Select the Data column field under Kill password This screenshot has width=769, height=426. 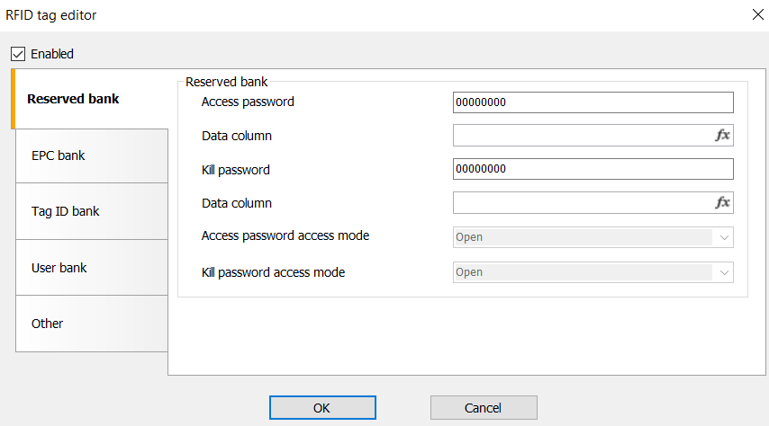582,203
